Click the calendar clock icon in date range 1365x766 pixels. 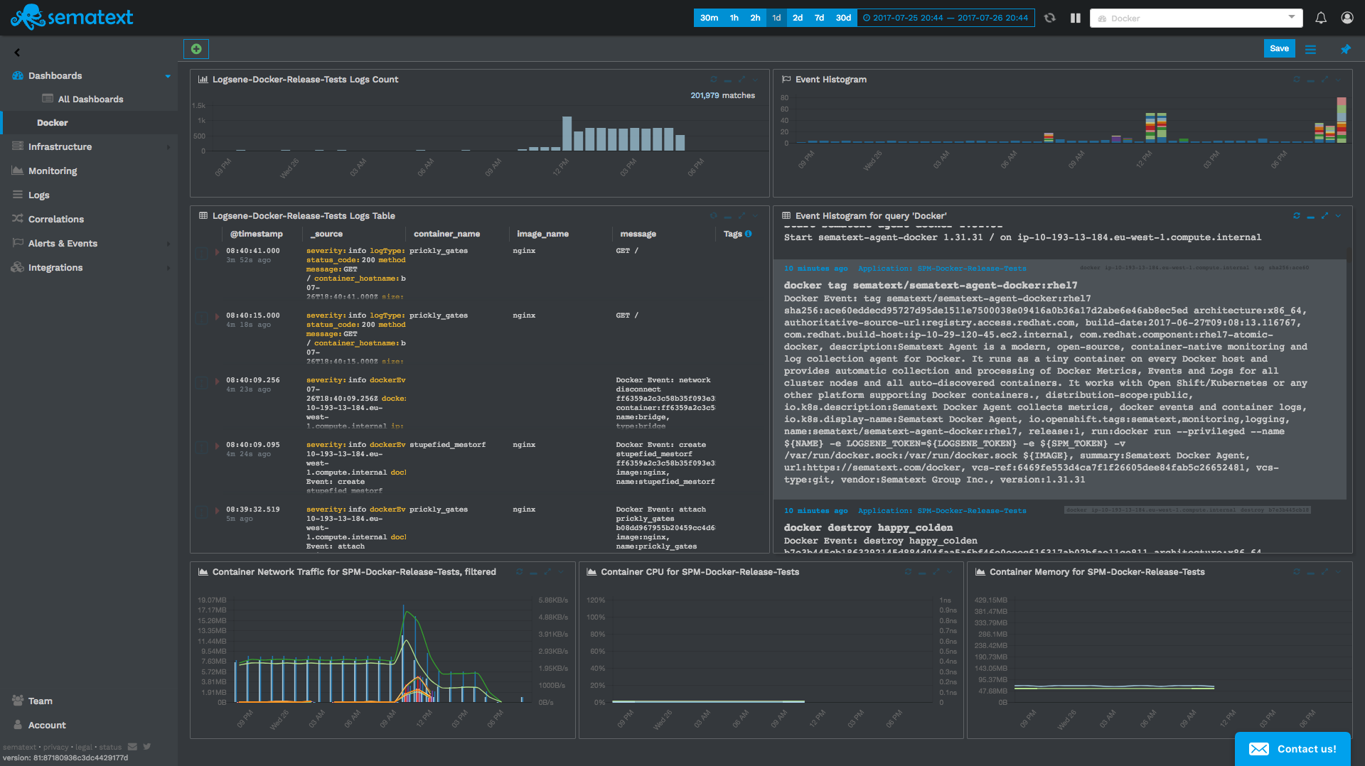[866, 18]
